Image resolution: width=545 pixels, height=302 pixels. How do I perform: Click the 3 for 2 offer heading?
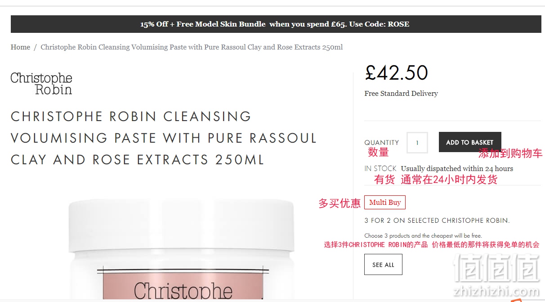coord(437,221)
